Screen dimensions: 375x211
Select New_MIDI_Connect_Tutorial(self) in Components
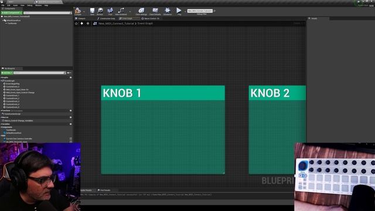(x=16, y=16)
